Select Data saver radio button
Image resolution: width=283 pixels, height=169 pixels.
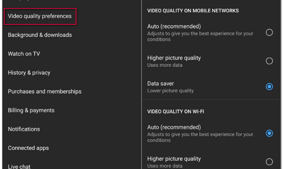tap(269, 87)
